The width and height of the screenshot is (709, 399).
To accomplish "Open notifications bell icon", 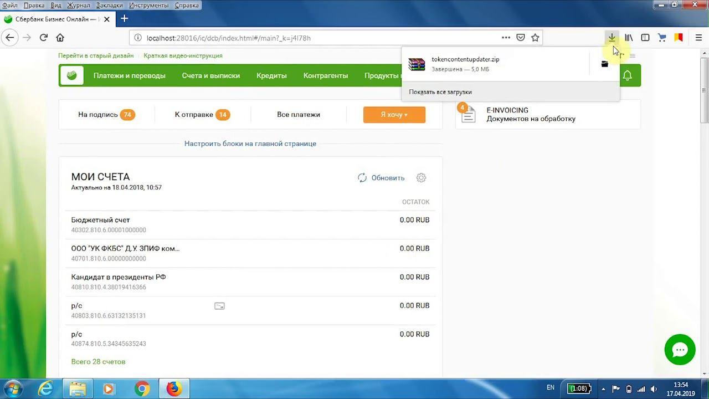I will tap(627, 75).
